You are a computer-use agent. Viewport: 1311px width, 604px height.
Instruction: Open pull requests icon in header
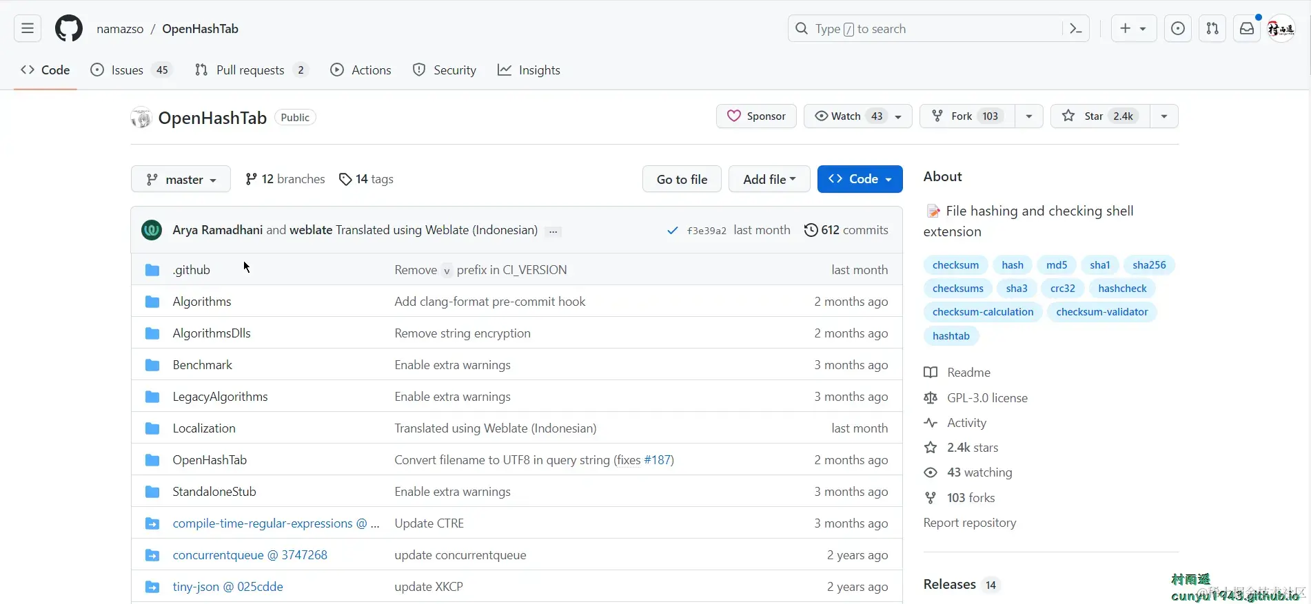coord(1212,29)
